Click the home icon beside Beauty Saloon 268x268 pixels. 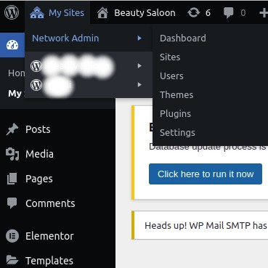(x=102, y=13)
